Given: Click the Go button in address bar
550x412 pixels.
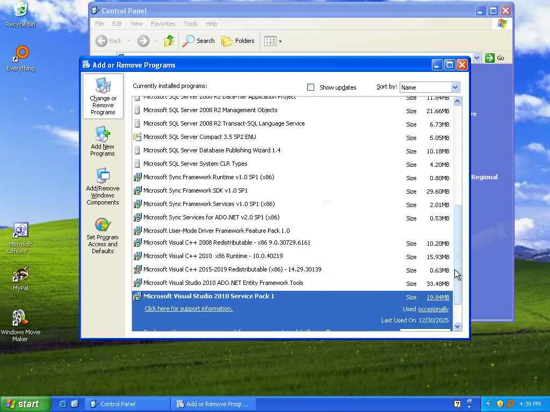Looking at the screenshot, I should pos(495,58).
